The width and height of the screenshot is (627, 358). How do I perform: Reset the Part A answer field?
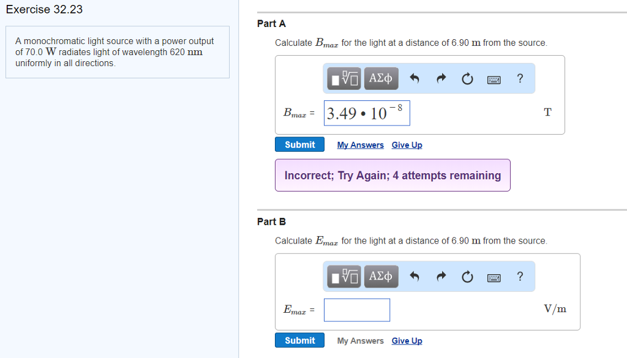point(467,78)
